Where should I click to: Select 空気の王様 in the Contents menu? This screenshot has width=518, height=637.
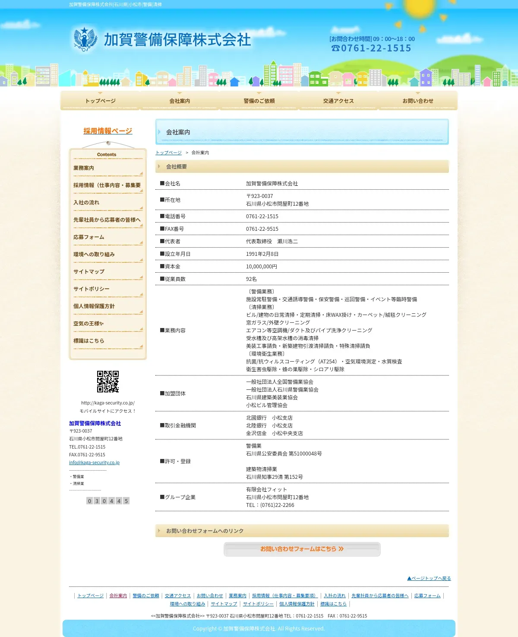click(x=108, y=324)
